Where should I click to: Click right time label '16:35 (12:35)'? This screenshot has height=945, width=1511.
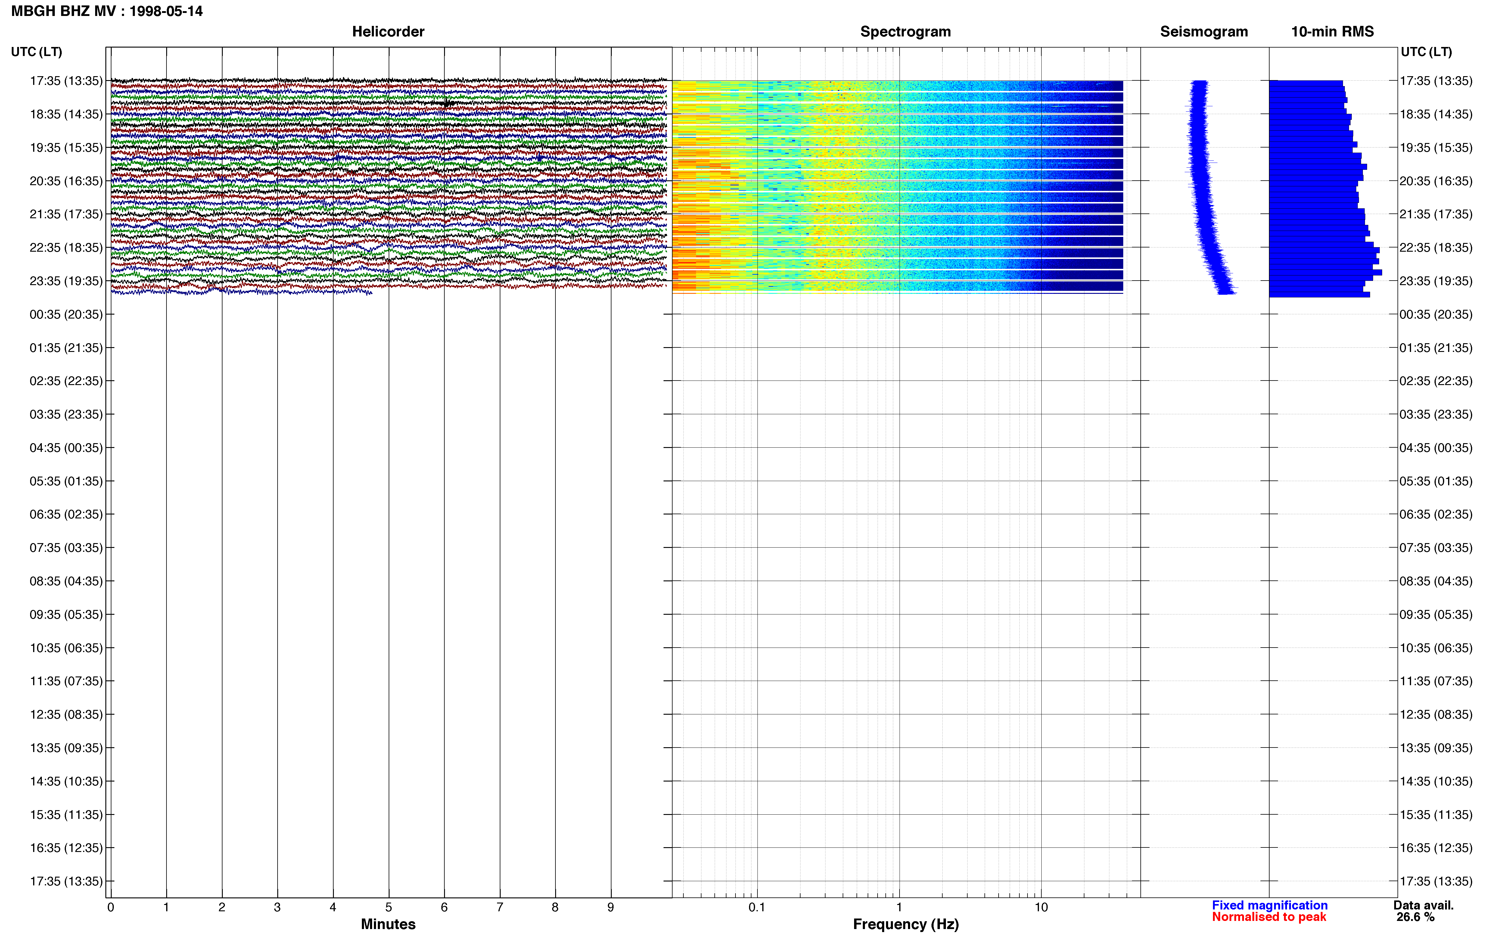[1436, 848]
